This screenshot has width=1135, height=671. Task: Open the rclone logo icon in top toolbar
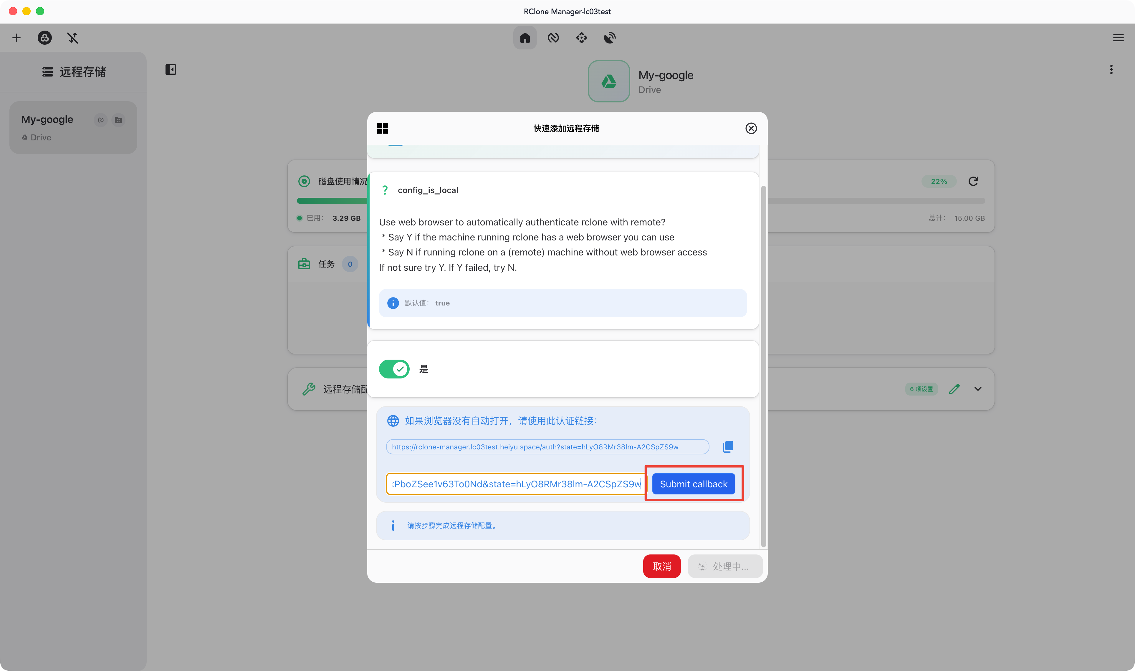tap(44, 38)
